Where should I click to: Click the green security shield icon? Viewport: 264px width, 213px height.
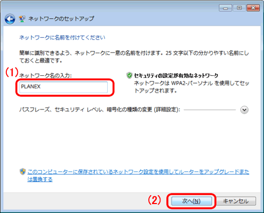coord(129,75)
